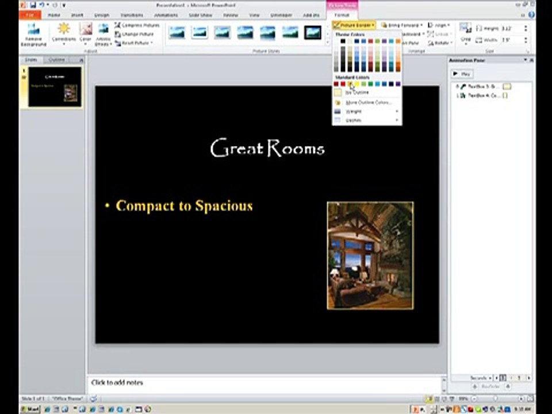The width and height of the screenshot is (552, 414).
Task: Click the Redo icon in Quick Access toolbar
Action: [x=55, y=5]
